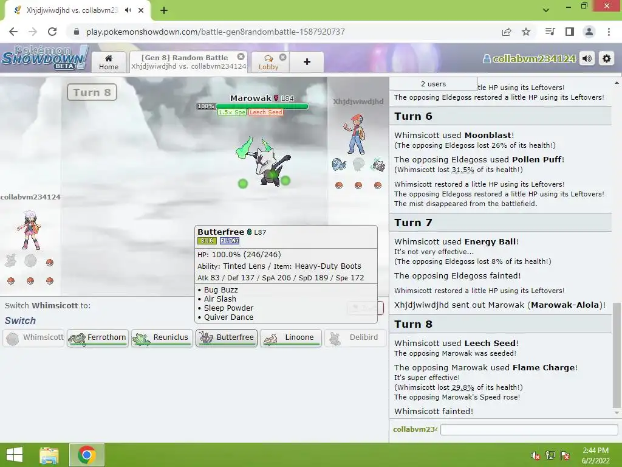Bookmark this page with the star

(x=526, y=32)
